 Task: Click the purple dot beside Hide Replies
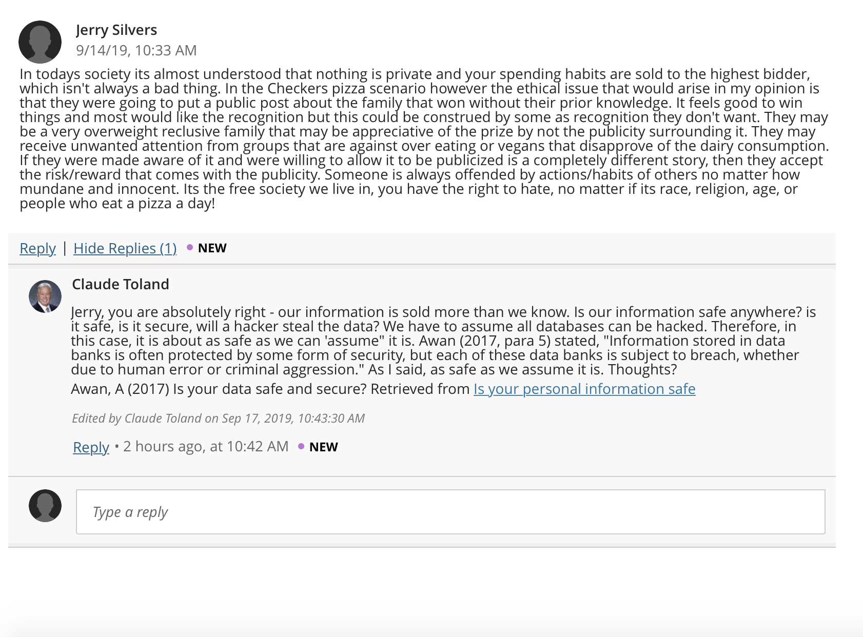pos(190,247)
